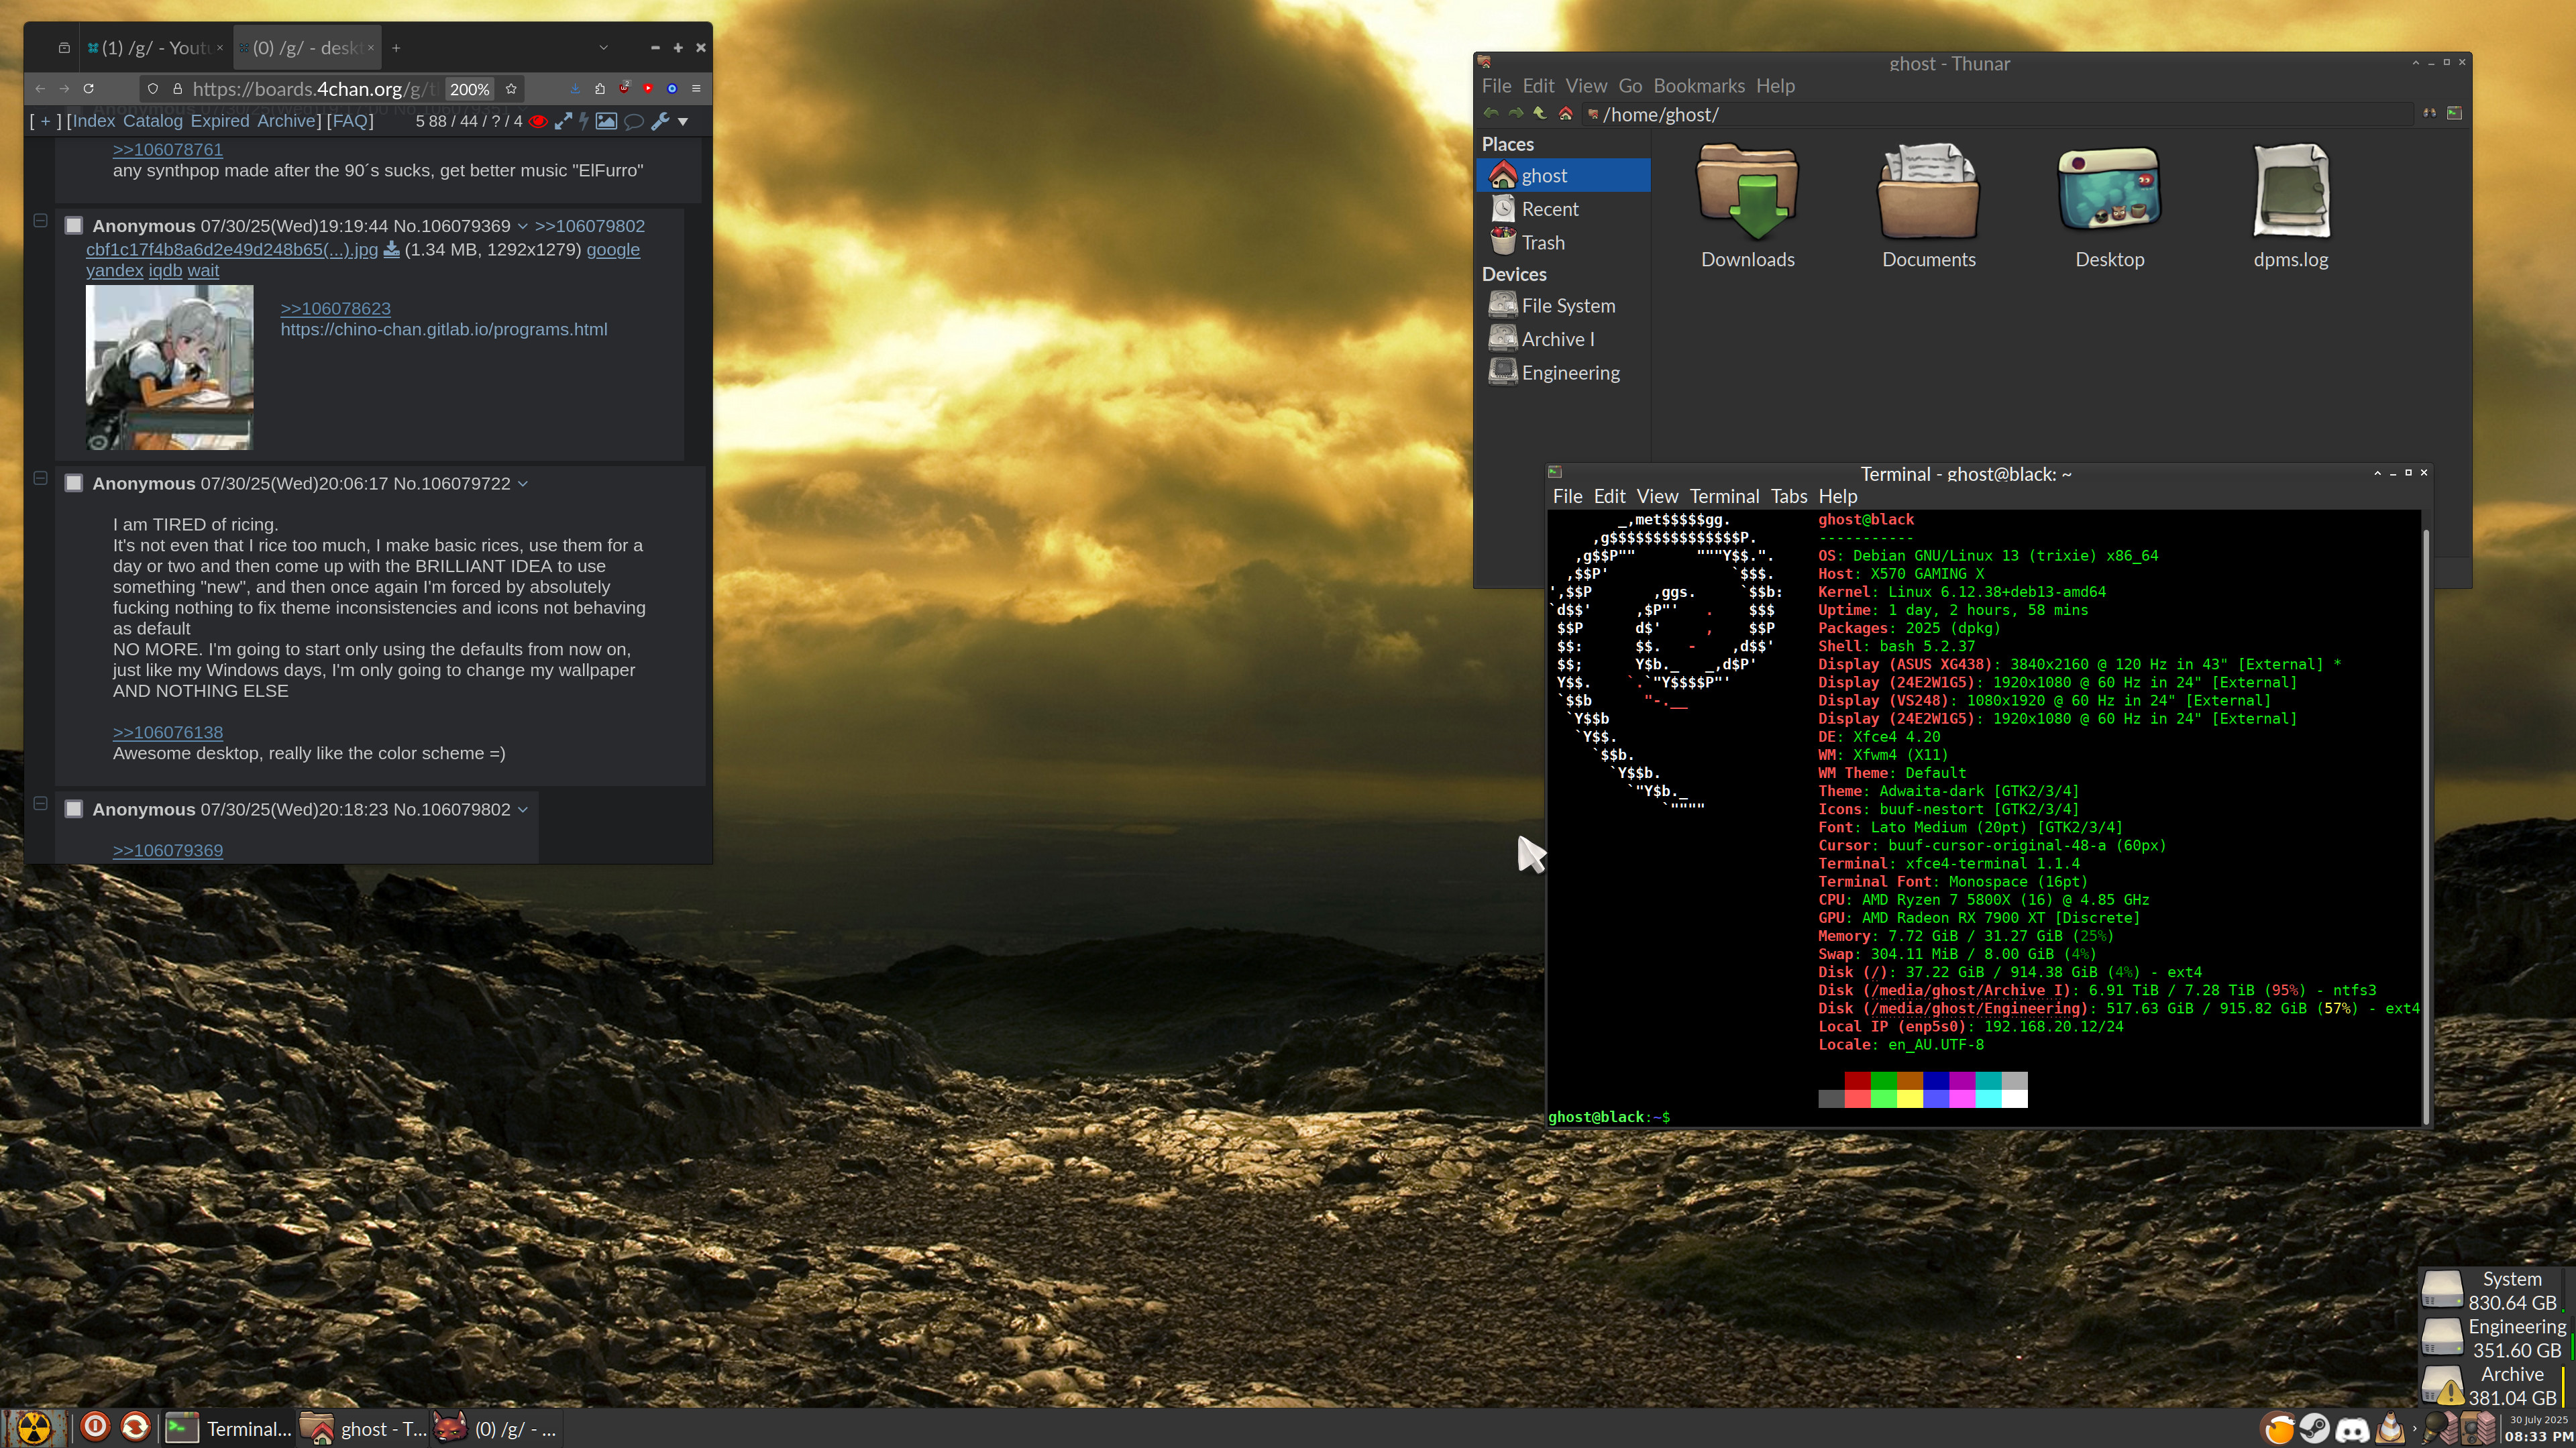Open the Bookmarks menu in Thunar
The width and height of the screenshot is (2576, 1448).
tap(1698, 86)
